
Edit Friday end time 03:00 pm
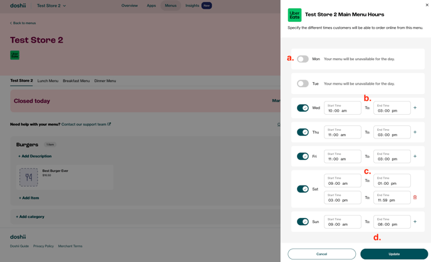coord(392,156)
